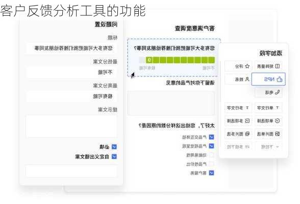
Task: Click the 最高分文案 input showing 极有可能
Action: (72, 96)
